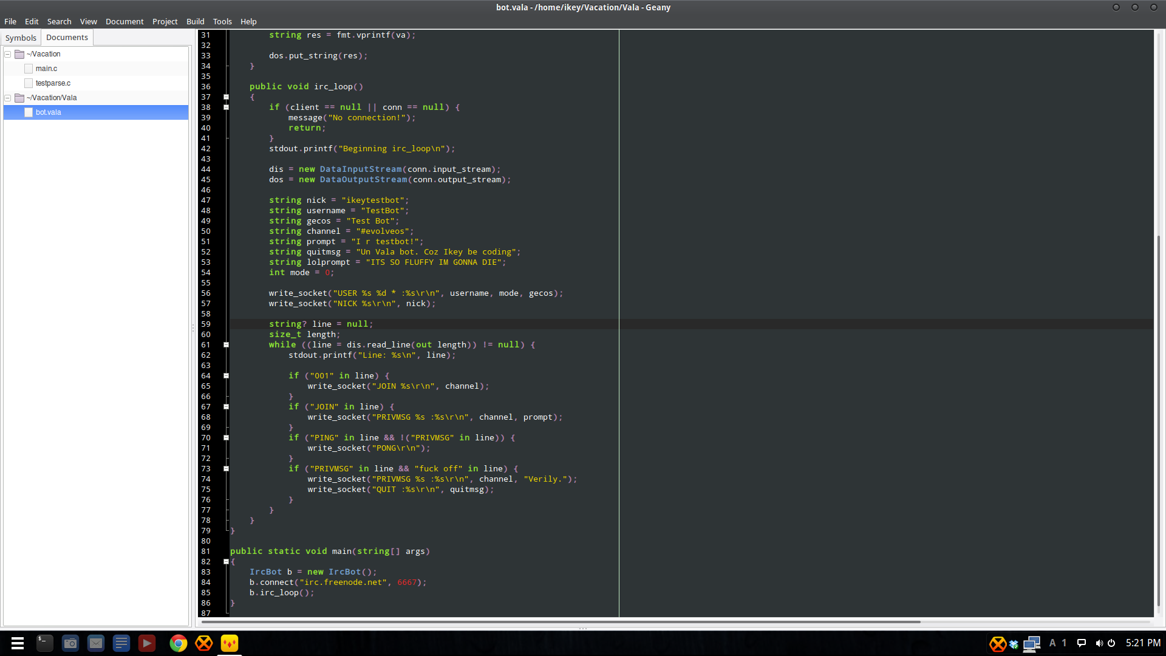Open the red media player in taskbar
The image size is (1166, 656).
tap(147, 643)
